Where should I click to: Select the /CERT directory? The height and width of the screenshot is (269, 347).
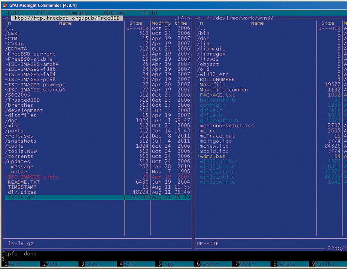[13, 33]
